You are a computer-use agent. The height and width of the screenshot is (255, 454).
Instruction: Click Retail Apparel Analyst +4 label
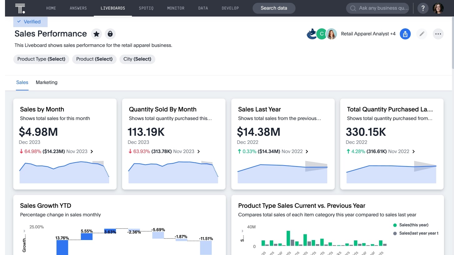(368, 34)
